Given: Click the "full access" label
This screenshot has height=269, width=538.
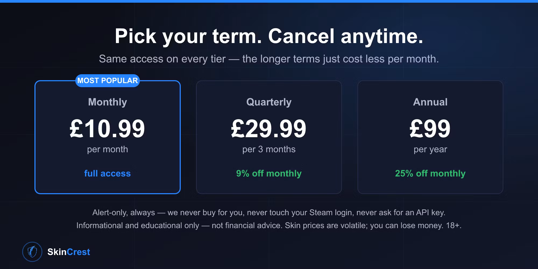Looking at the screenshot, I should tap(108, 174).
